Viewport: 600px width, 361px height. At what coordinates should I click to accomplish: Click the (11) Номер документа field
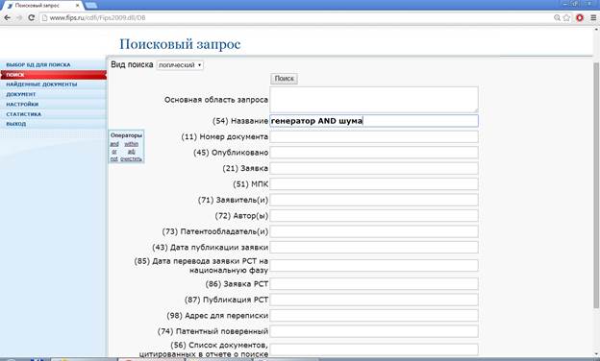374,136
